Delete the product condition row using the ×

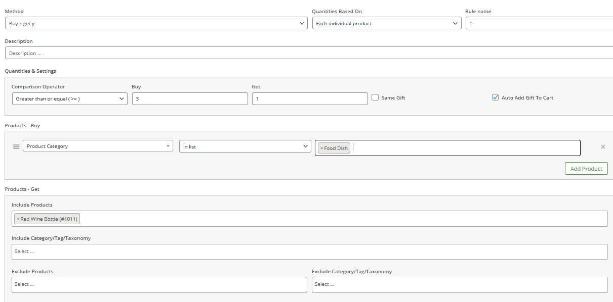point(603,146)
